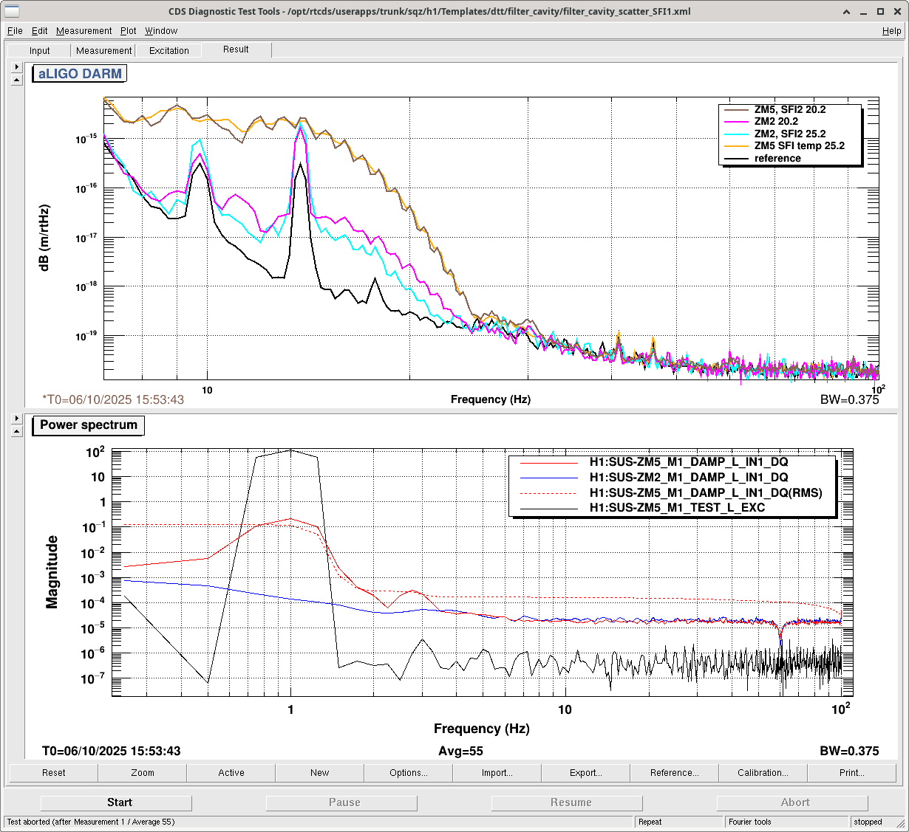This screenshot has width=909, height=832.
Task: Click right-arrow icon beside aLIGO DARM plot
Action: [17, 67]
